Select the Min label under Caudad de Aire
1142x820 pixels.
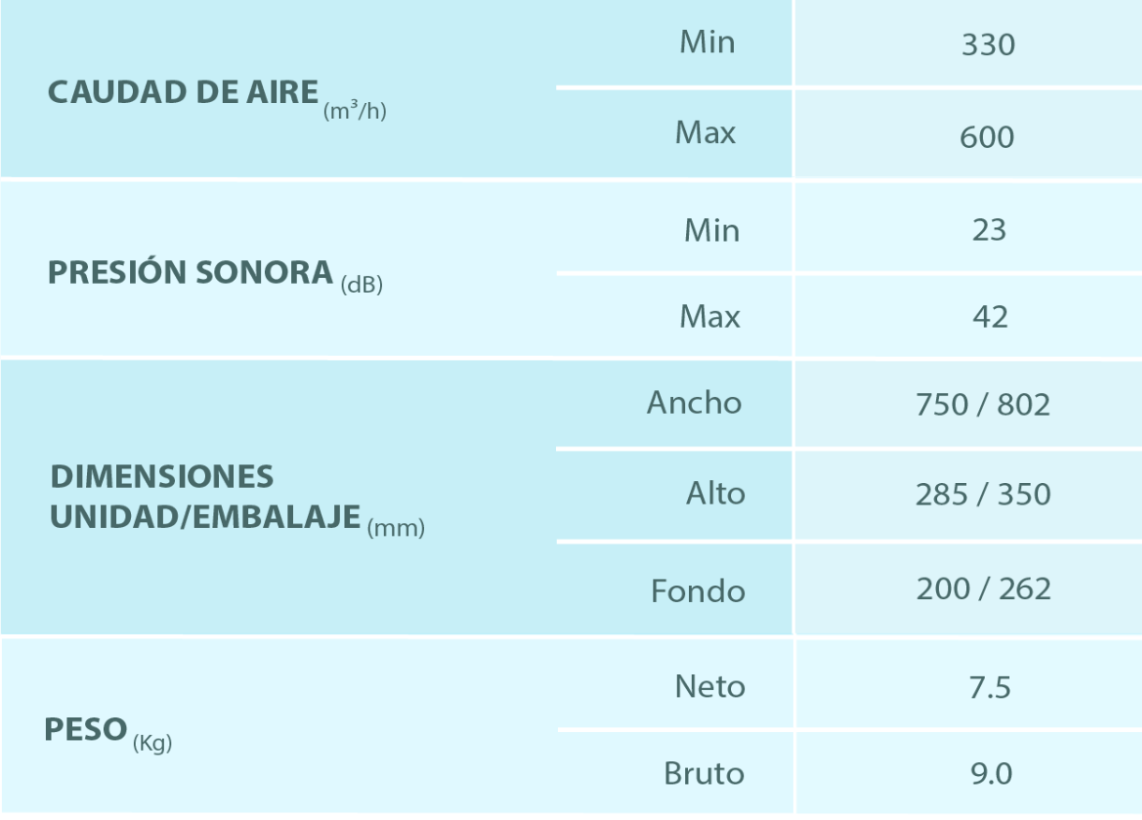pos(707,42)
